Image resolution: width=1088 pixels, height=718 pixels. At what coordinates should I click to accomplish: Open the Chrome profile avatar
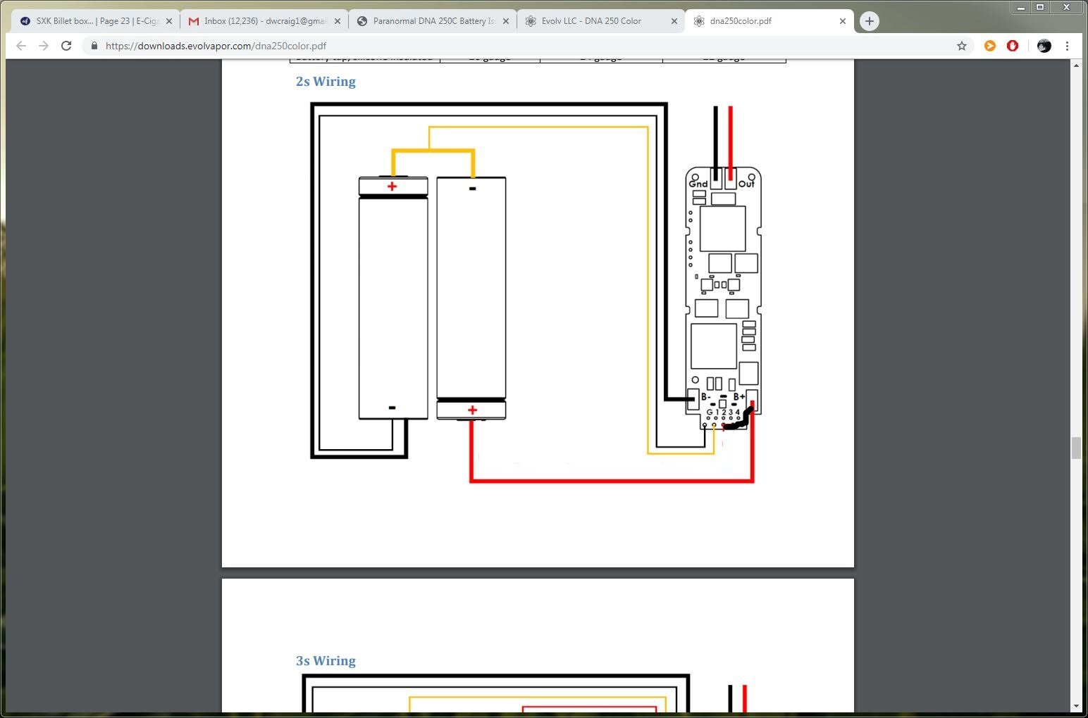tap(1044, 46)
